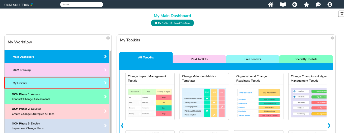Screen dimensions: 344x133
Task: Click the previous toolkits carousel arrow
Action: click(x=122, y=126)
